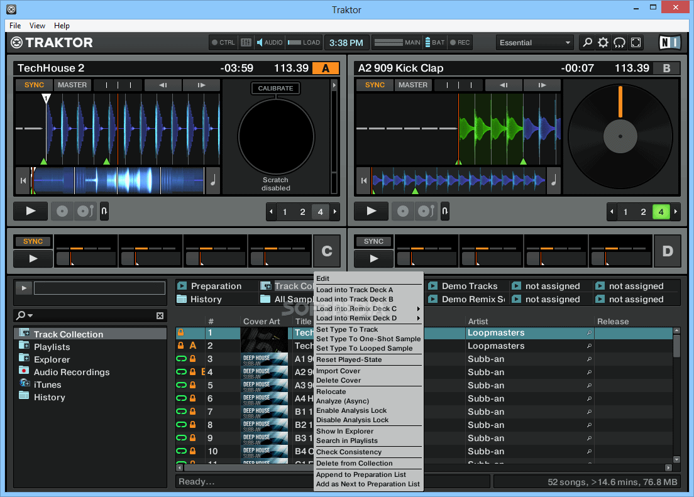Expand Load into Remix Deck C submenu
This screenshot has width=694, height=497.
point(368,309)
